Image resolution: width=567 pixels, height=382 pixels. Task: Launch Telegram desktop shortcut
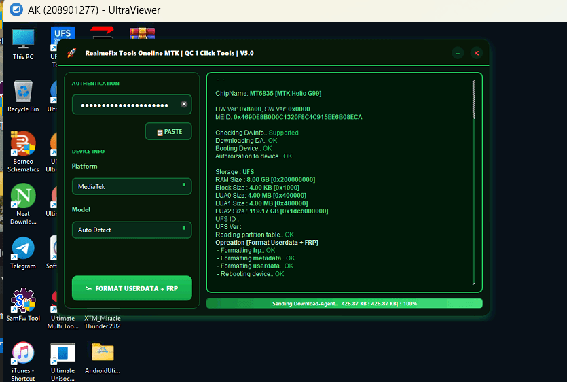[23, 253]
